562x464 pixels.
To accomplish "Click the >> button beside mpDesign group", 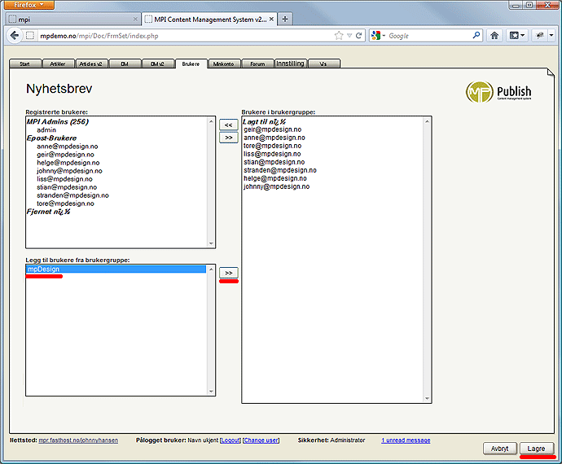I will 229,273.
